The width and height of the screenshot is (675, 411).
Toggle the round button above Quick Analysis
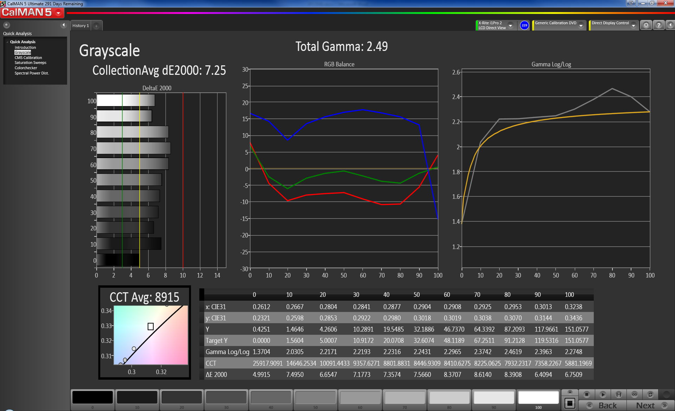coord(6,25)
